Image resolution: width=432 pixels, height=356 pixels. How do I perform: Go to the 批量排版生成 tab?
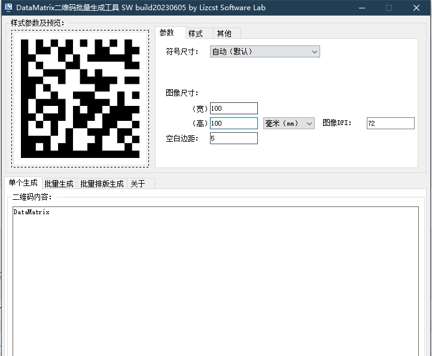102,184
